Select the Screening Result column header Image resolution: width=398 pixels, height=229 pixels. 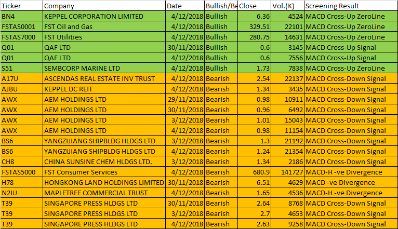pos(351,6)
